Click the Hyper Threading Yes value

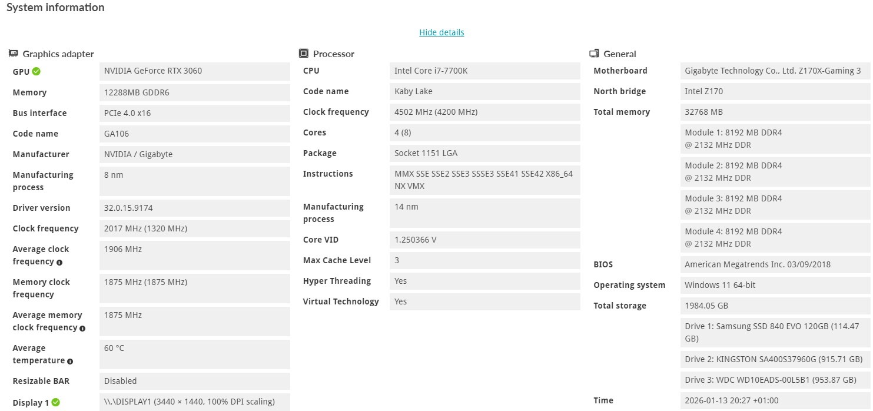[x=401, y=281]
